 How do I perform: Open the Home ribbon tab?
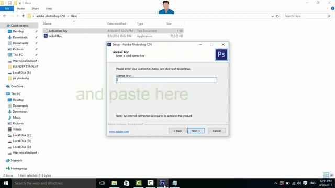[21, 9]
